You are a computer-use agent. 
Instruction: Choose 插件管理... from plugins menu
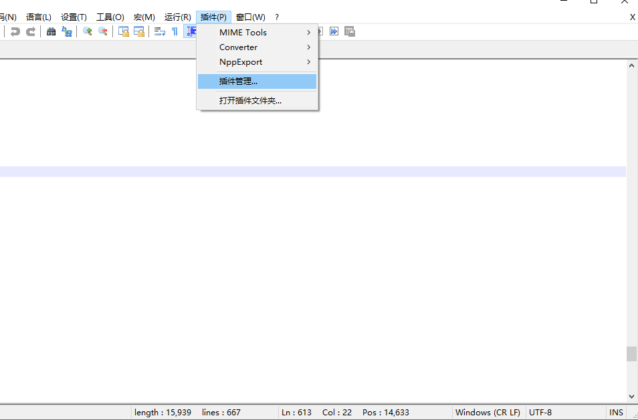click(x=257, y=81)
